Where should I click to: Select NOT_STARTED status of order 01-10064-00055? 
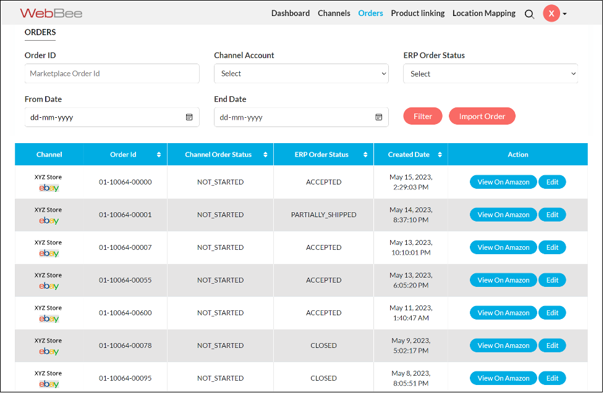coord(220,280)
